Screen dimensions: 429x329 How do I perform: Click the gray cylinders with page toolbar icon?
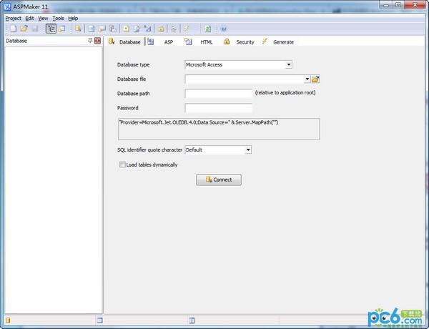pos(113,29)
